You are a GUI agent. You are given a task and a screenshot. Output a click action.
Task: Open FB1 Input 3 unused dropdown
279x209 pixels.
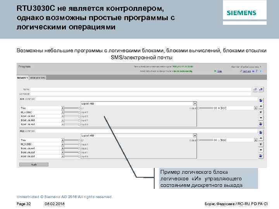[x=63, y=120]
